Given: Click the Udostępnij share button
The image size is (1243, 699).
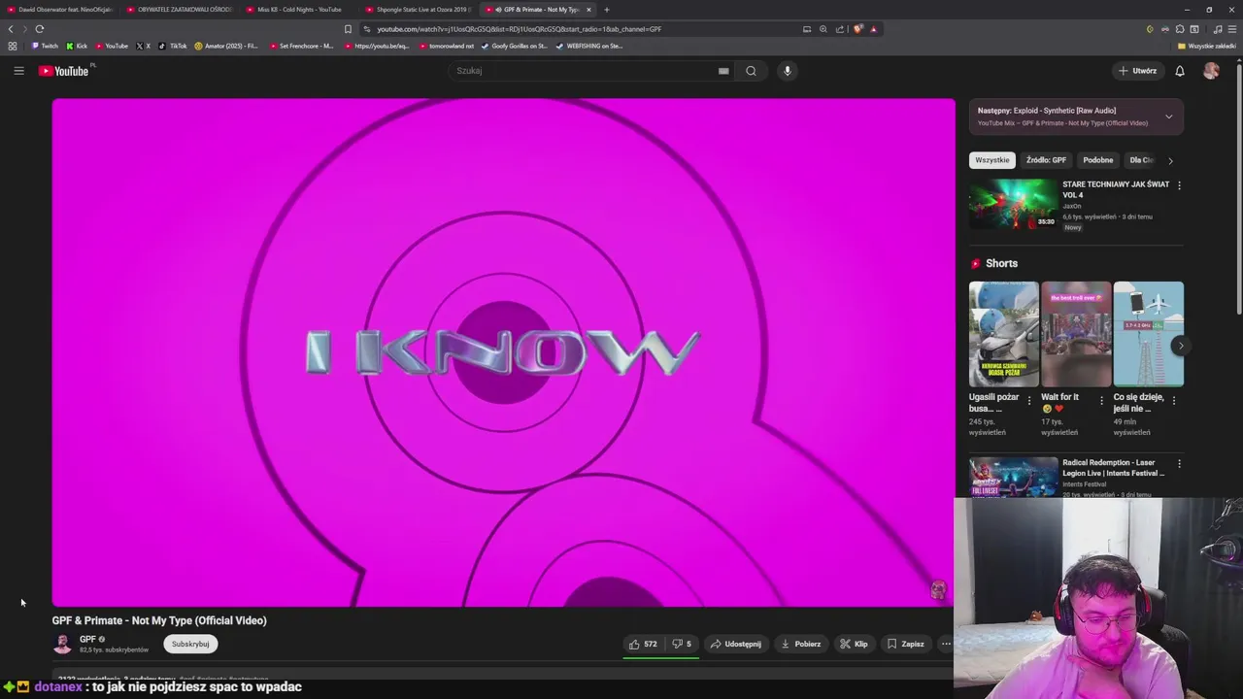Looking at the screenshot, I should tap(735, 644).
